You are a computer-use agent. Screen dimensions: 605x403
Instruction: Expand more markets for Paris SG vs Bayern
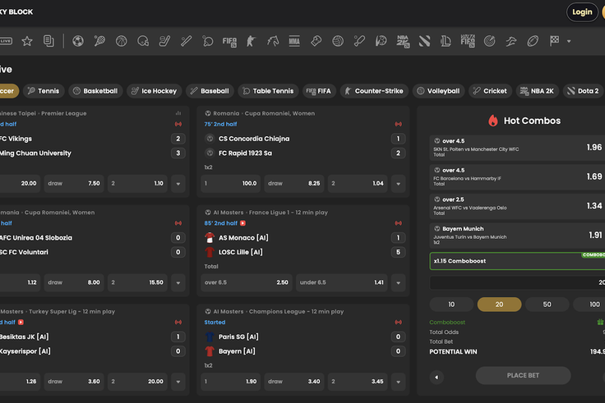pyautogui.click(x=398, y=382)
